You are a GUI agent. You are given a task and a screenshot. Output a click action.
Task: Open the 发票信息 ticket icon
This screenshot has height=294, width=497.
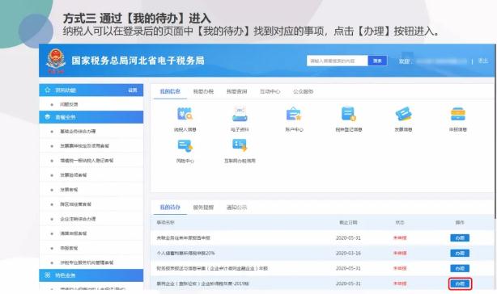403,114
